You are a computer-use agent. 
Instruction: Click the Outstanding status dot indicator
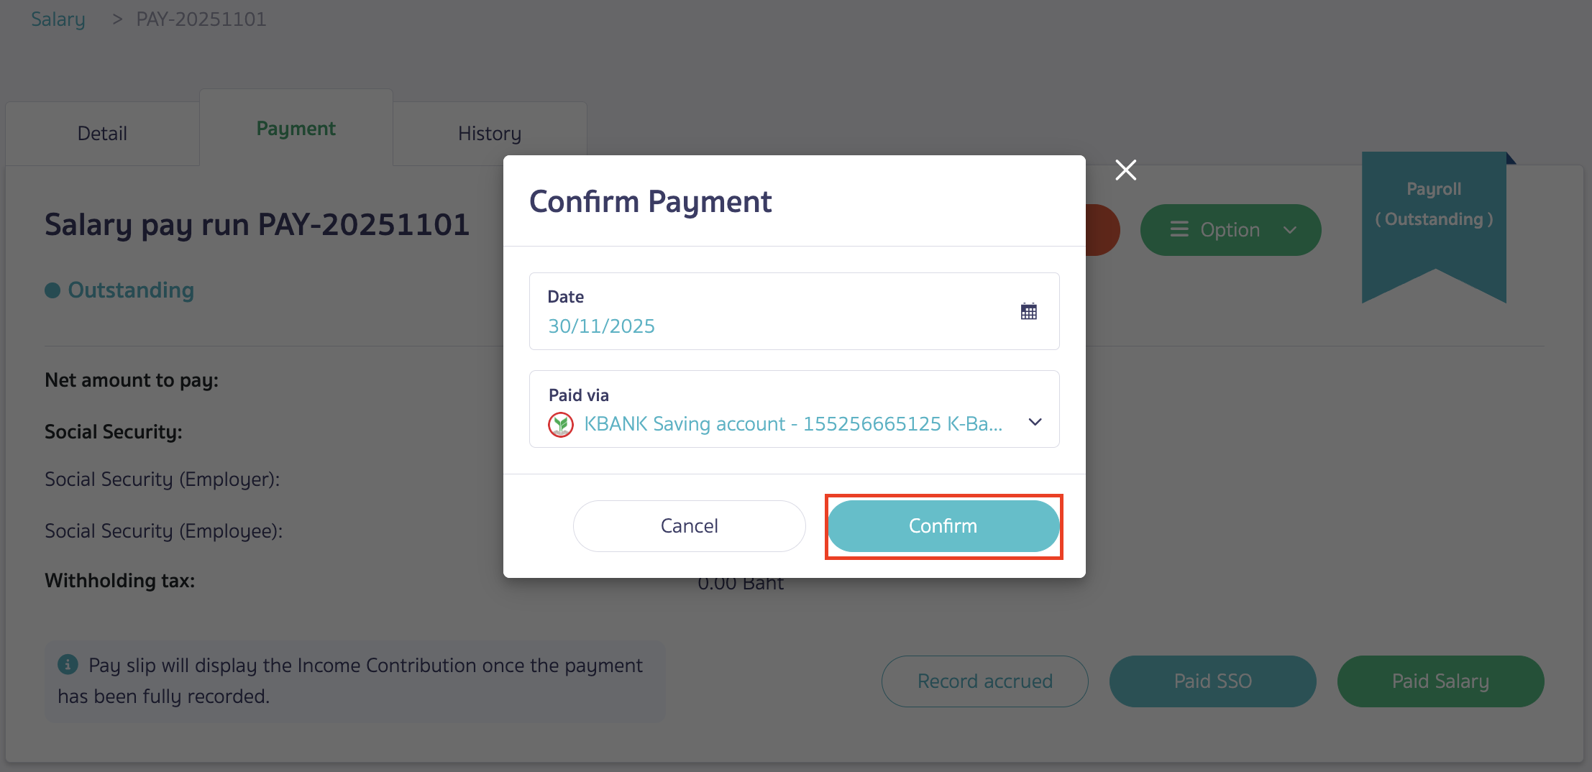tap(52, 290)
